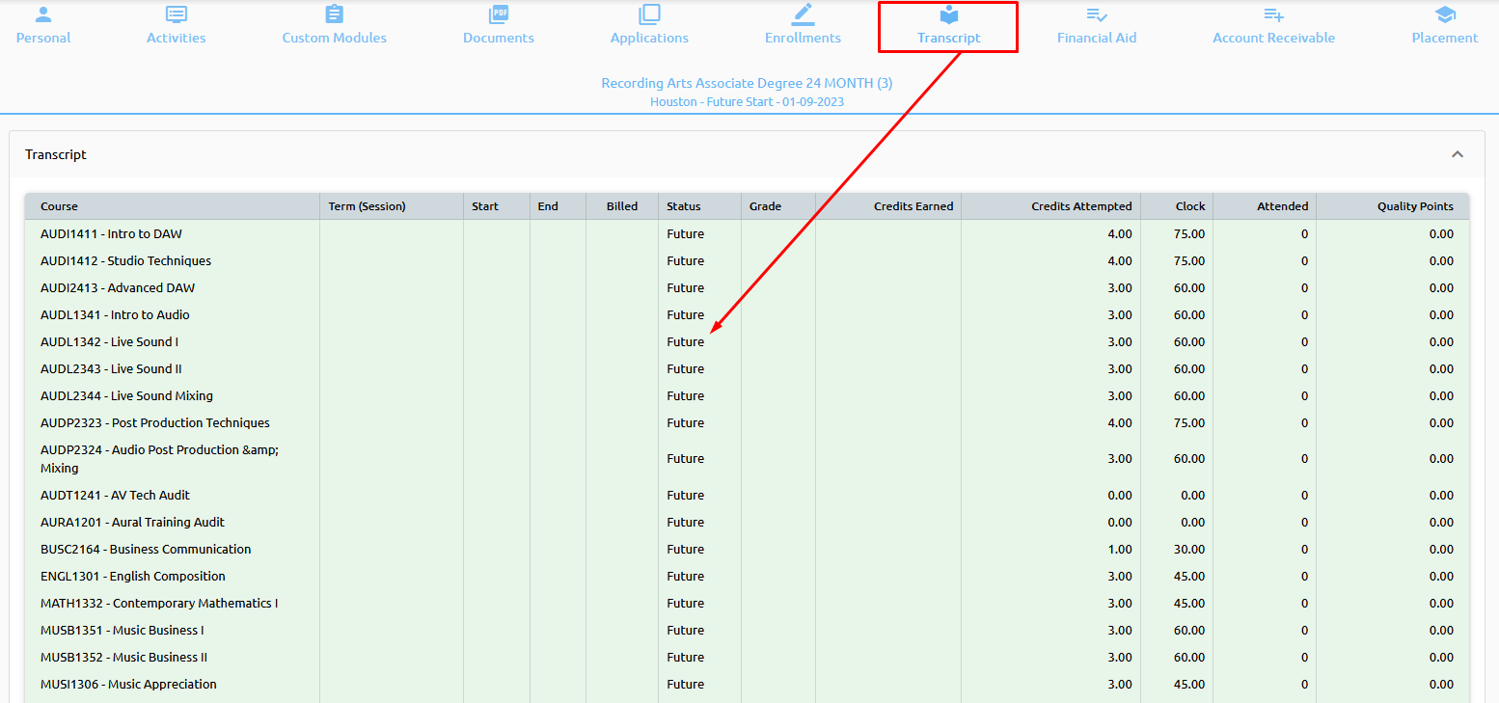Collapse the Transcript panel chevron
Viewport: 1499px width, 703px height.
click(1457, 154)
